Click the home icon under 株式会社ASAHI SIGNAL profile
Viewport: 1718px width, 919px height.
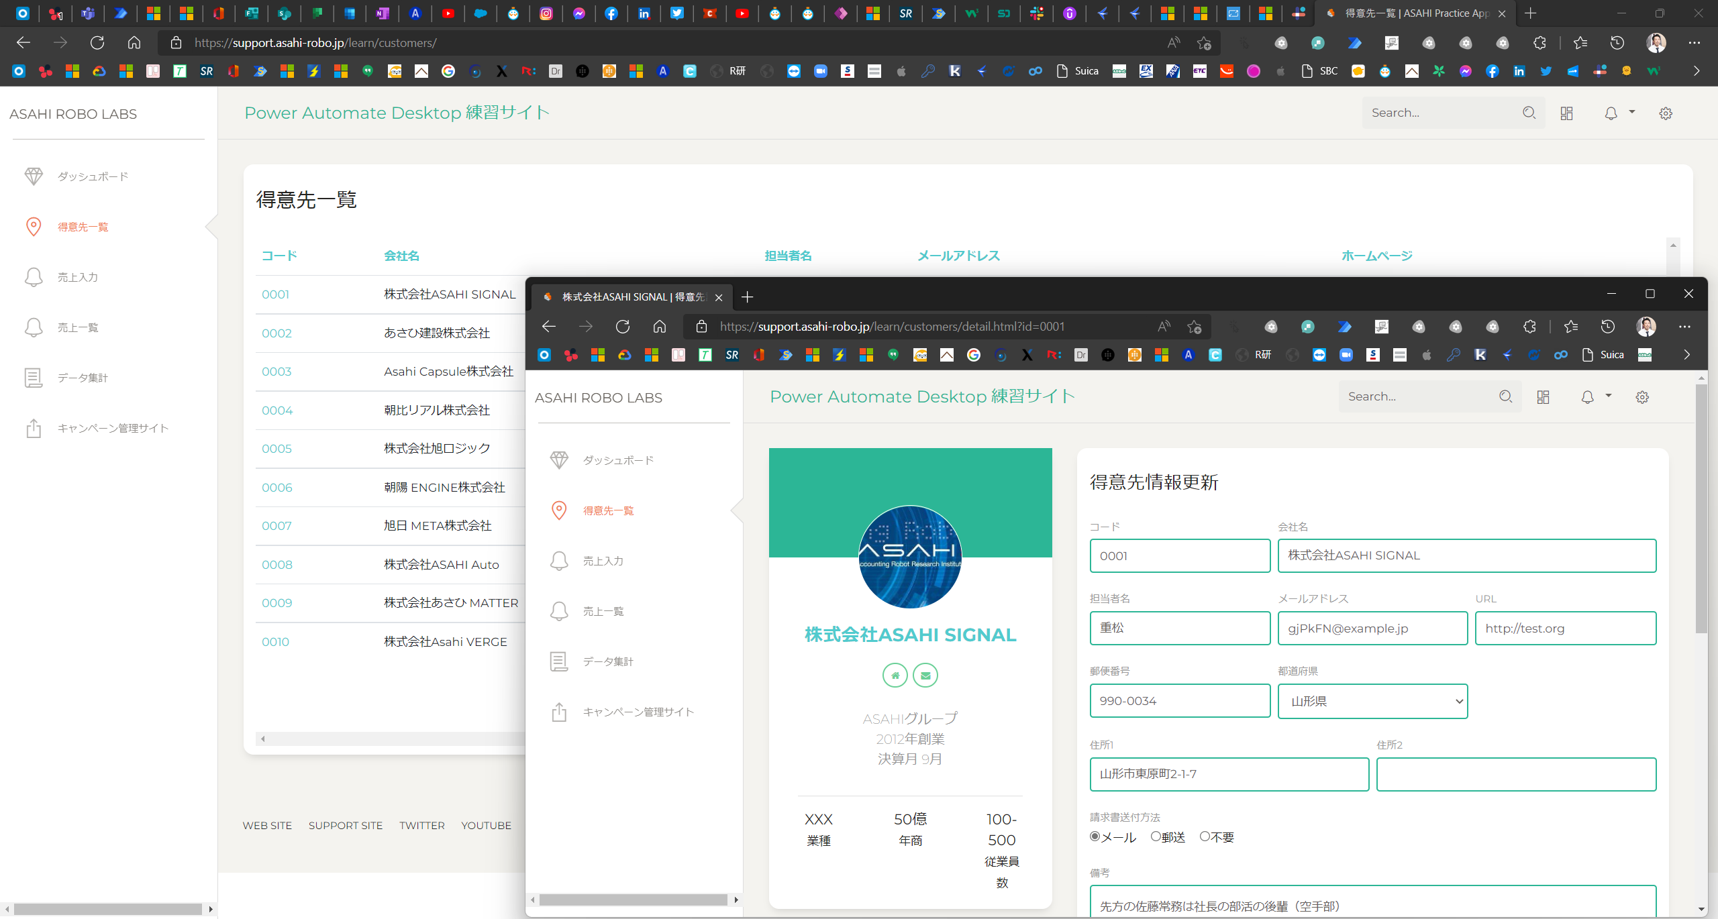click(x=895, y=675)
